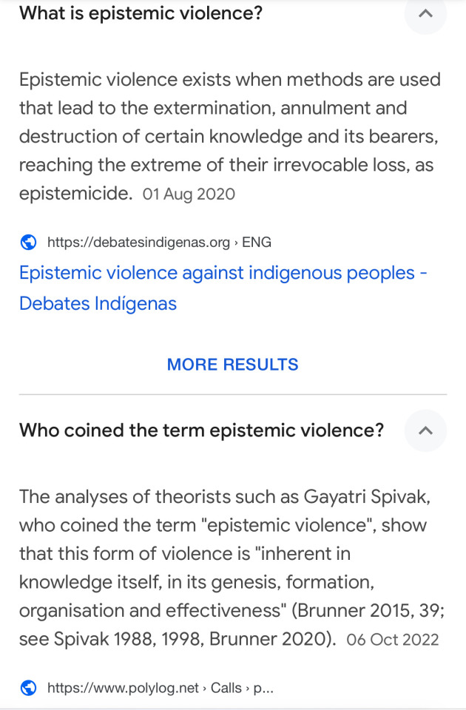466x710 pixels.
Task: Collapse the "What is epistemic violence?" chevron
Action: [425, 13]
